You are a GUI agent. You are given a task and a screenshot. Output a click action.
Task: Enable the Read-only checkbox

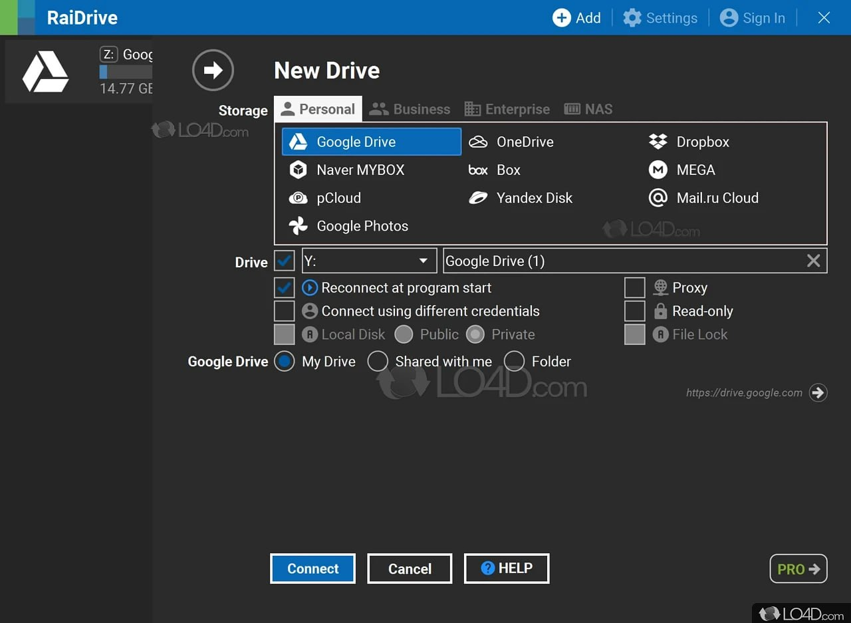click(635, 311)
